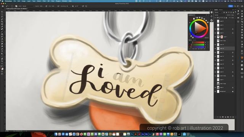Pick a color in Coolorus triangle
Viewport: 244px width, 137px height.
pyautogui.click(x=199, y=28)
